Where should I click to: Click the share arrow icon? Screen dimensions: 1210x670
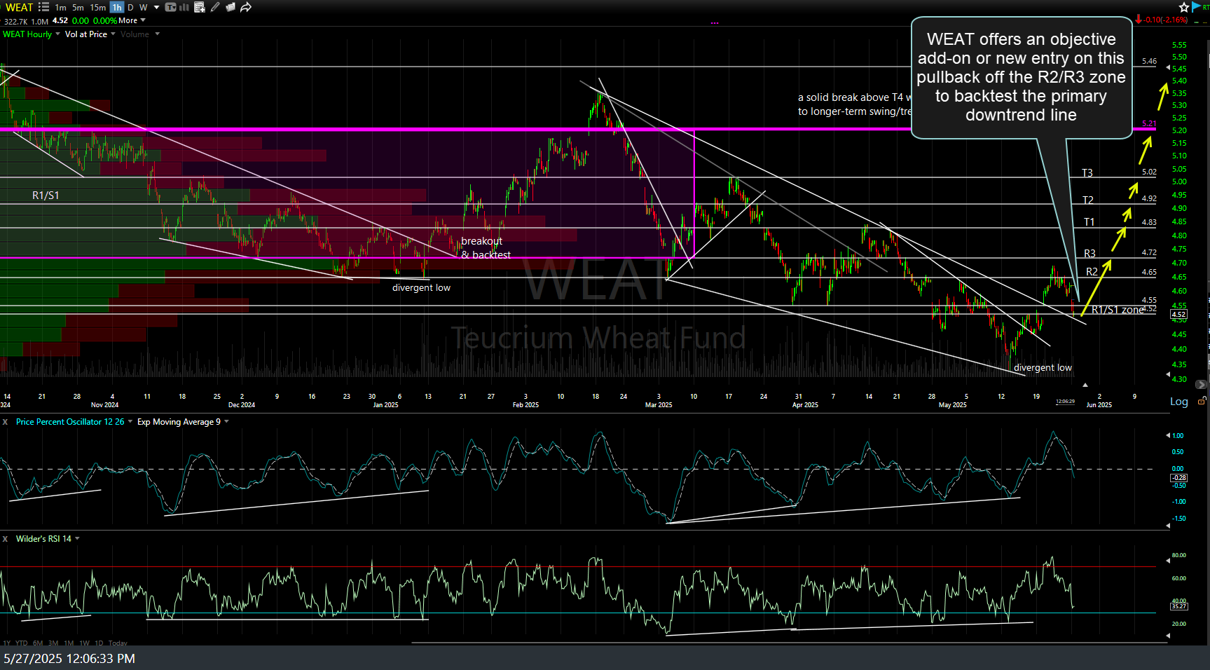[x=246, y=7]
